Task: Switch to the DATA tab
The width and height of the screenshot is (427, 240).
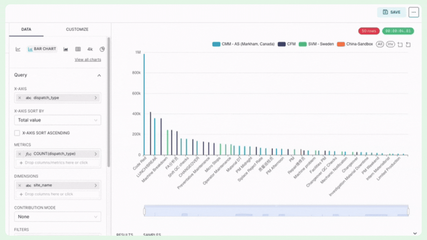Action: pos(26,29)
